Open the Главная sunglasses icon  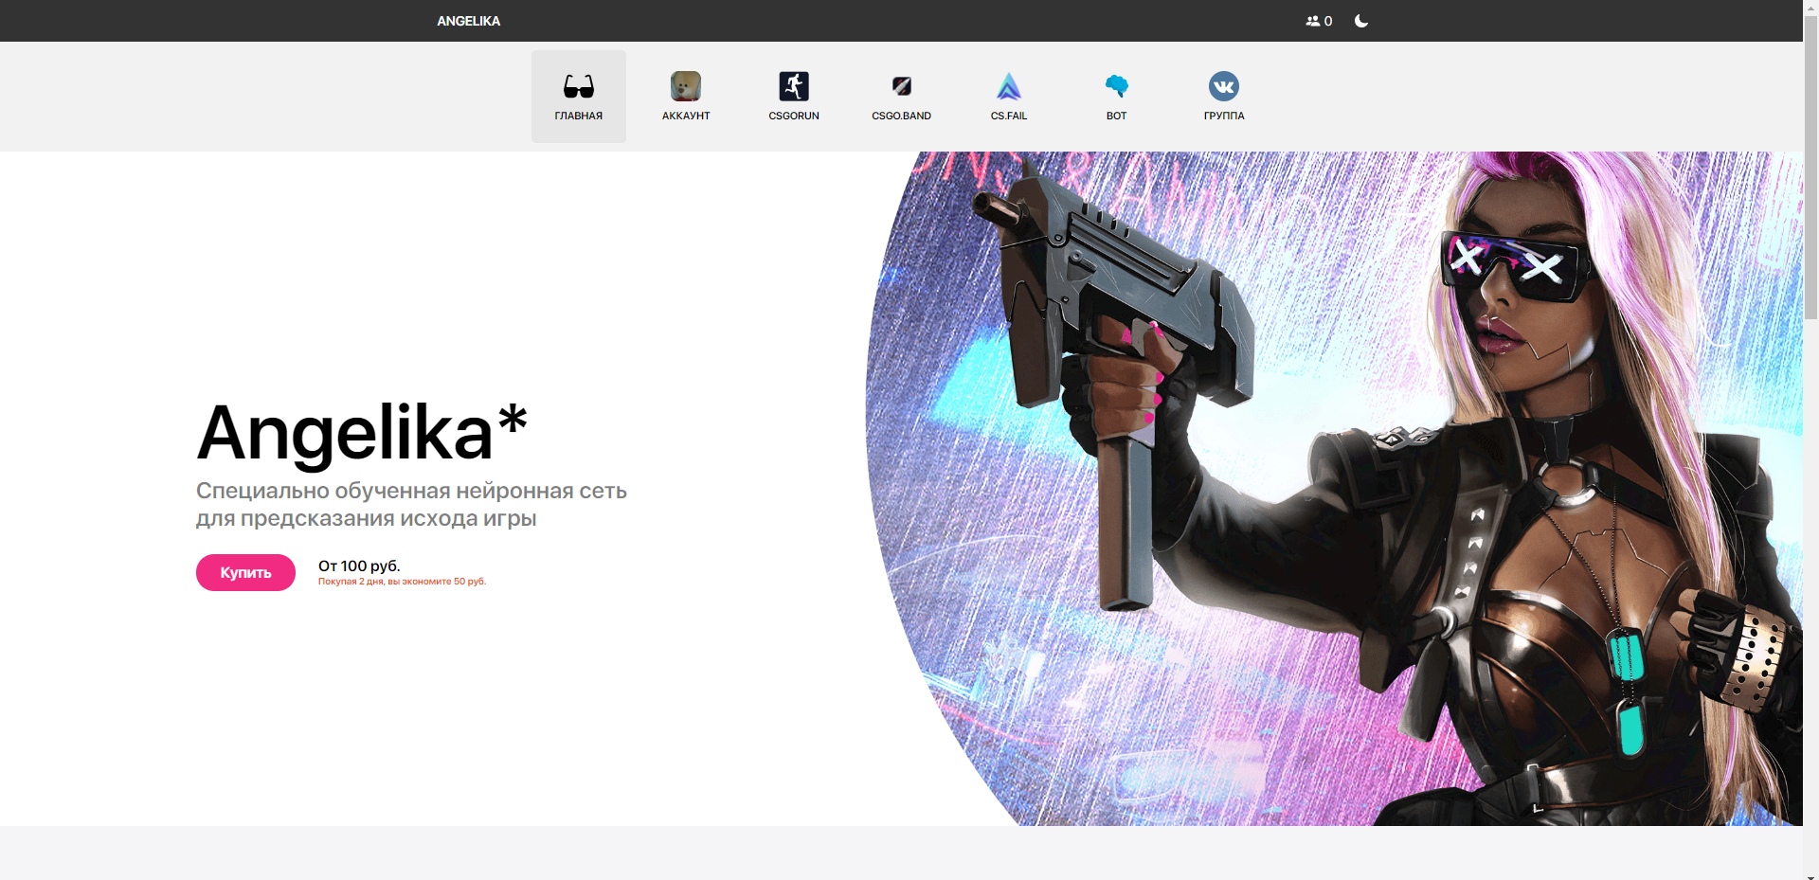[578, 86]
